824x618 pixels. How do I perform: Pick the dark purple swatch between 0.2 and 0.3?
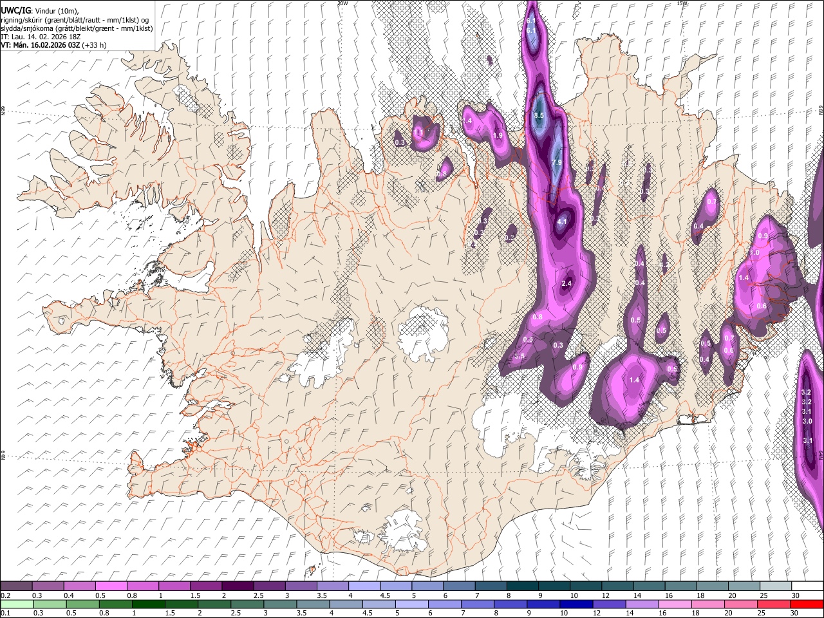(x=15, y=586)
